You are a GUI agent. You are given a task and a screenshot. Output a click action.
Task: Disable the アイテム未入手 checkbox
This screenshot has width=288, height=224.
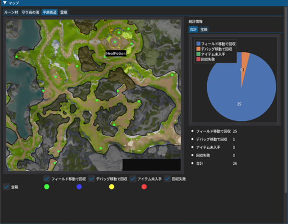(133, 179)
